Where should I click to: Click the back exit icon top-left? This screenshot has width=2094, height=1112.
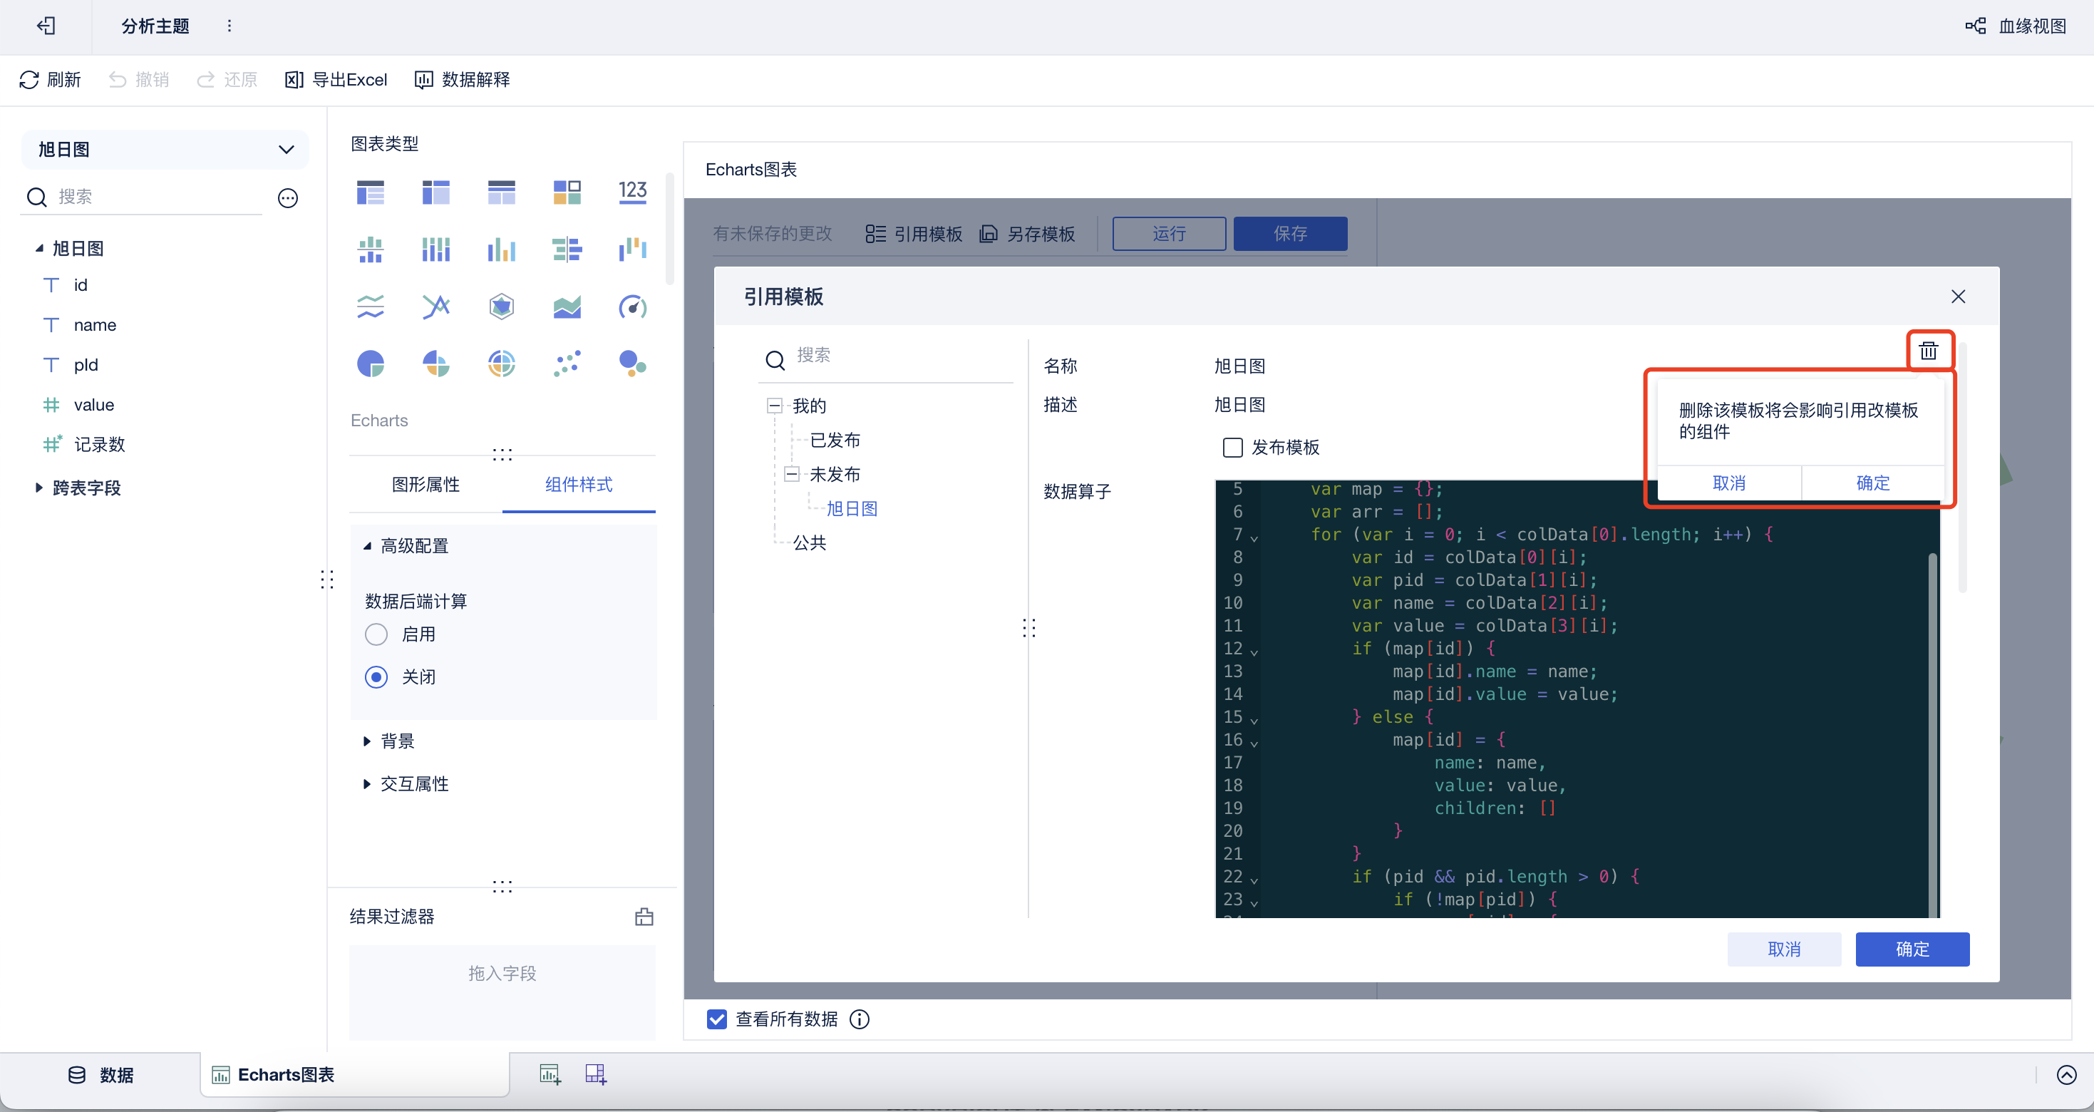[x=46, y=26]
